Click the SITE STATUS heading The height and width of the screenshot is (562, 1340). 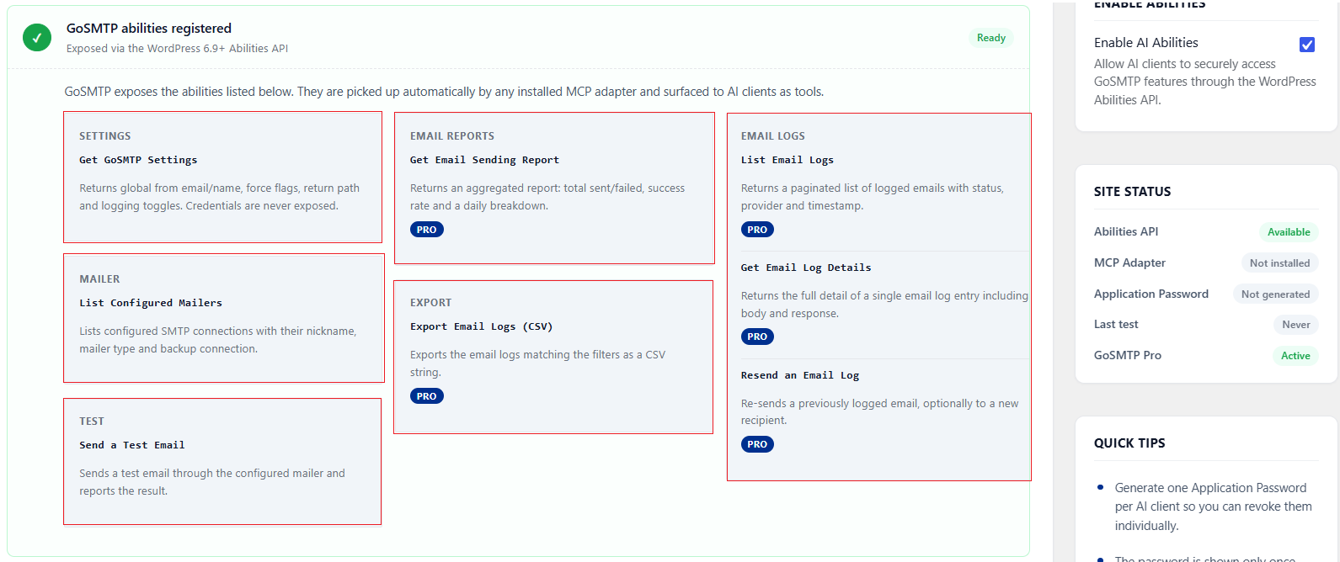(x=1132, y=192)
